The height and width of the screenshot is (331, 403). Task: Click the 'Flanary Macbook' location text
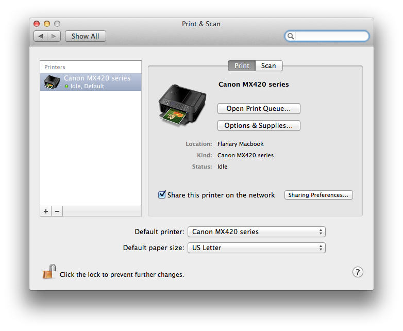coord(241,144)
